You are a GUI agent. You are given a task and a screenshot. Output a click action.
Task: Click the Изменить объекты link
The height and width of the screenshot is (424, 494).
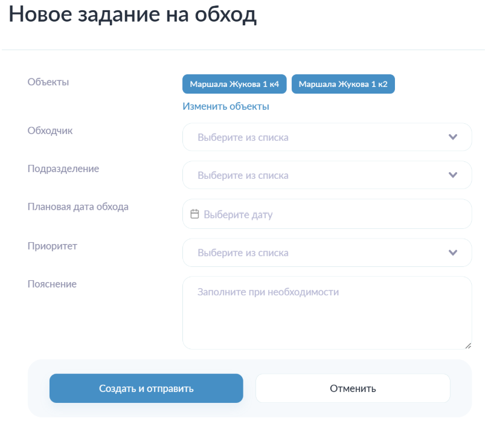(225, 106)
